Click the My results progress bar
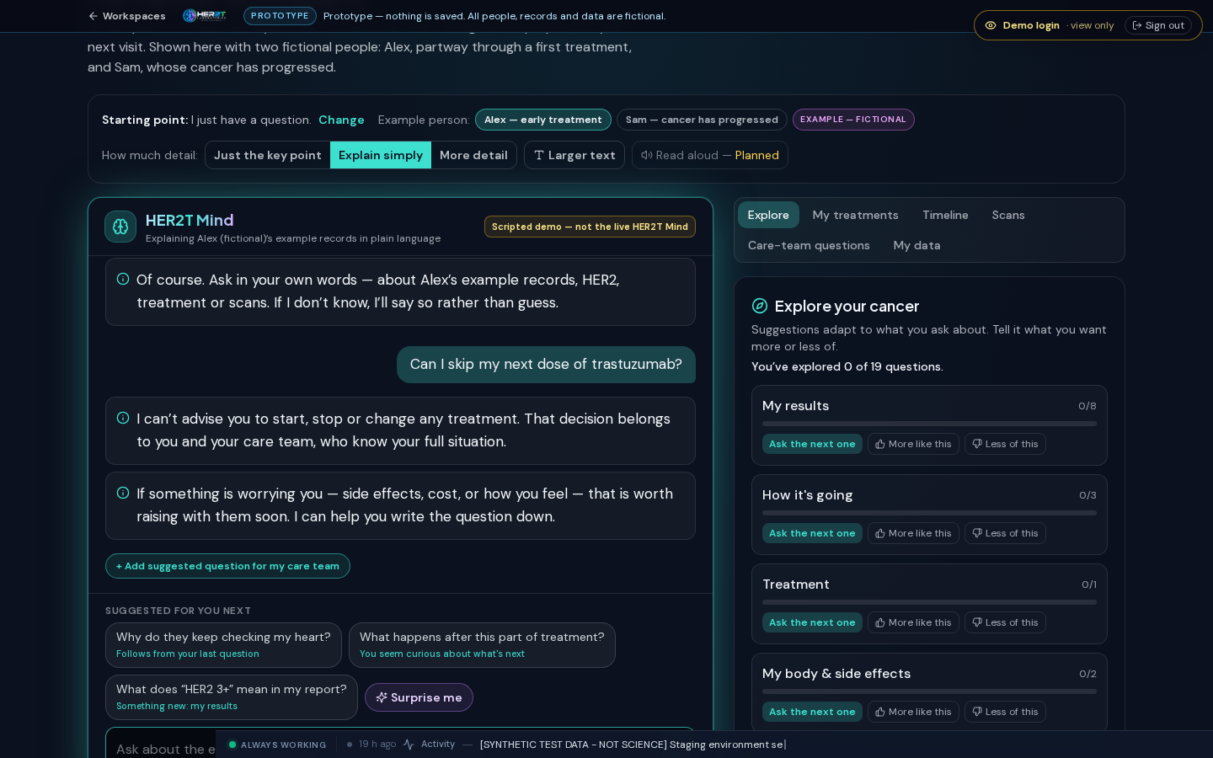This screenshot has width=1213, height=758. click(929, 424)
